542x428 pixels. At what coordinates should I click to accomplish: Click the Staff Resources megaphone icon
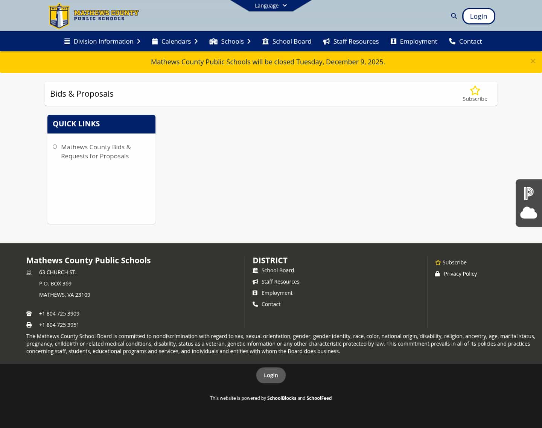pos(326,41)
